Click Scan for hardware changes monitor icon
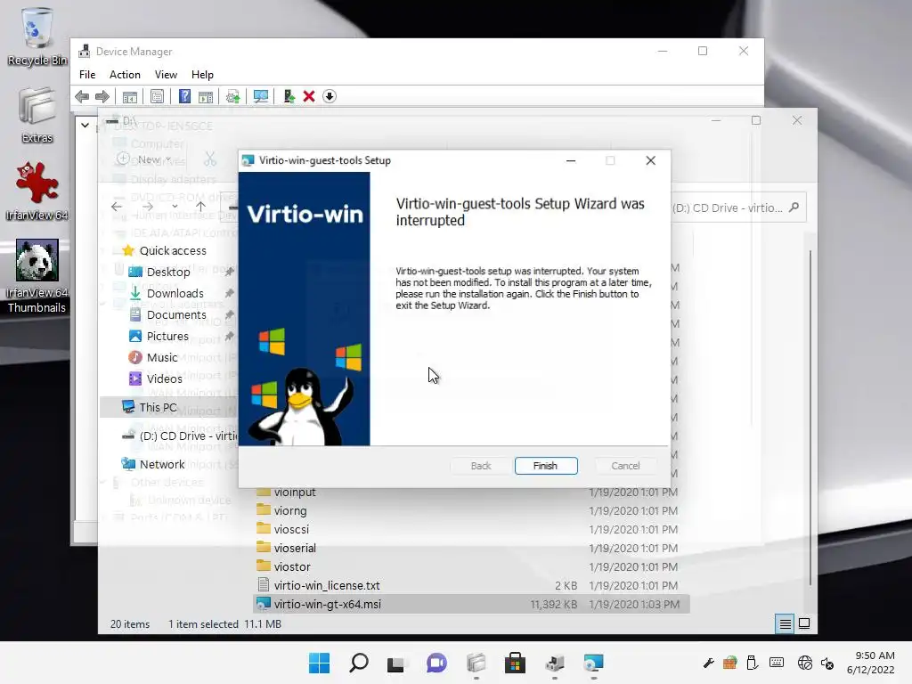The width and height of the screenshot is (912, 684). click(x=261, y=96)
